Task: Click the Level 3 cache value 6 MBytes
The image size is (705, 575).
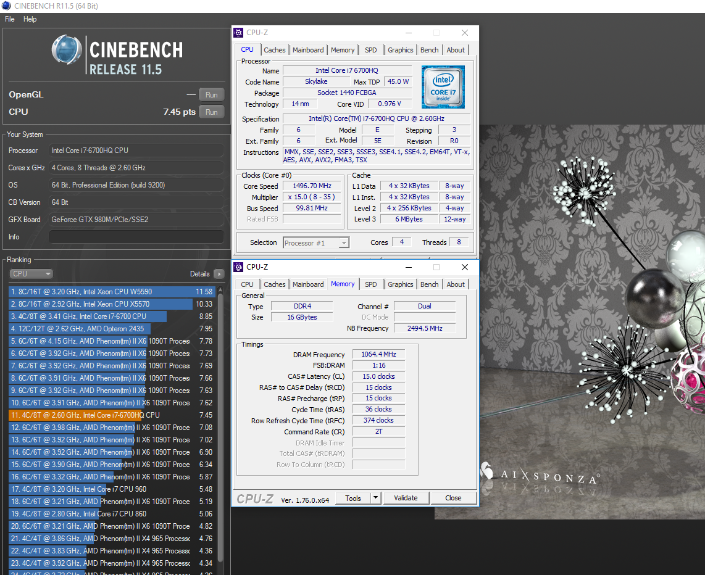Action: click(409, 219)
